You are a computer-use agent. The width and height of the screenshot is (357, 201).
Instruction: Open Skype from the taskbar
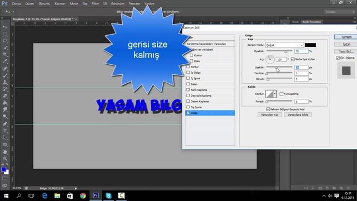(x=108, y=195)
